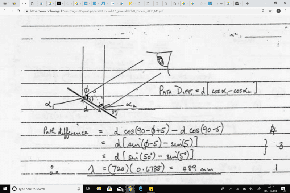Open the People icon in system tray

point(223,189)
